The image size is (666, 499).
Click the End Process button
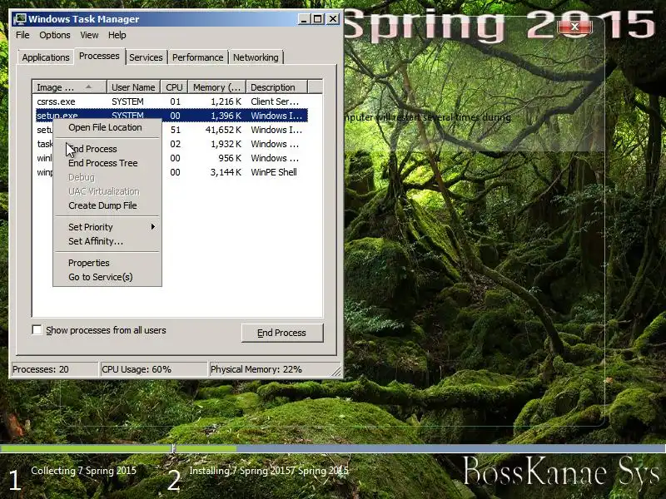[282, 333]
